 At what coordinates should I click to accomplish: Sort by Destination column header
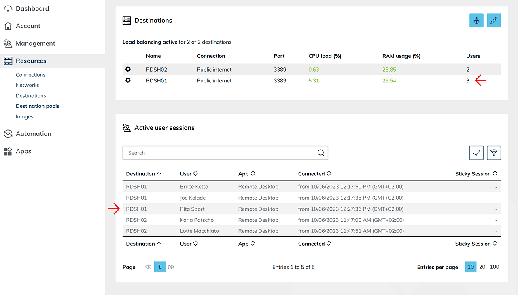[144, 174]
